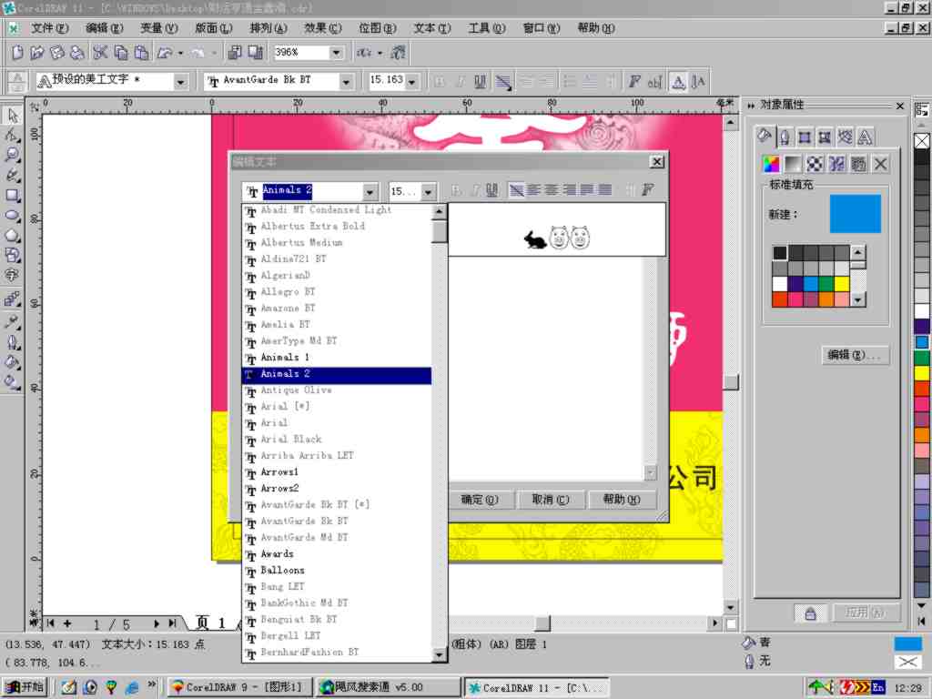Image resolution: width=932 pixels, height=699 pixels.
Task: Click the Copy icon in the toolbar
Action: pos(121,53)
